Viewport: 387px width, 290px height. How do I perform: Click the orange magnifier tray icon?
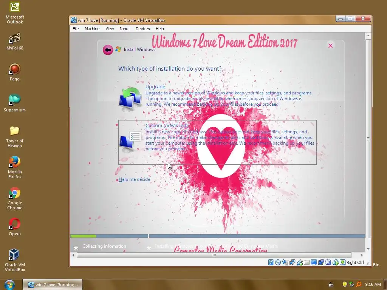click(x=359, y=284)
